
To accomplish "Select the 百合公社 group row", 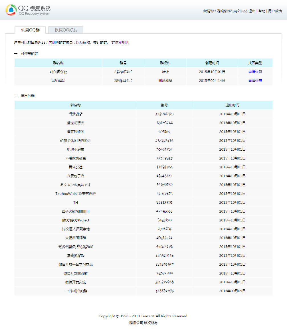I will click(x=143, y=167).
